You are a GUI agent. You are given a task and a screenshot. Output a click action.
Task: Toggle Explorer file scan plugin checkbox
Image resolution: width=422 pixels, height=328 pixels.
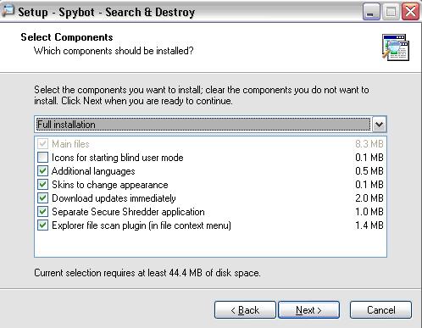[42, 225]
